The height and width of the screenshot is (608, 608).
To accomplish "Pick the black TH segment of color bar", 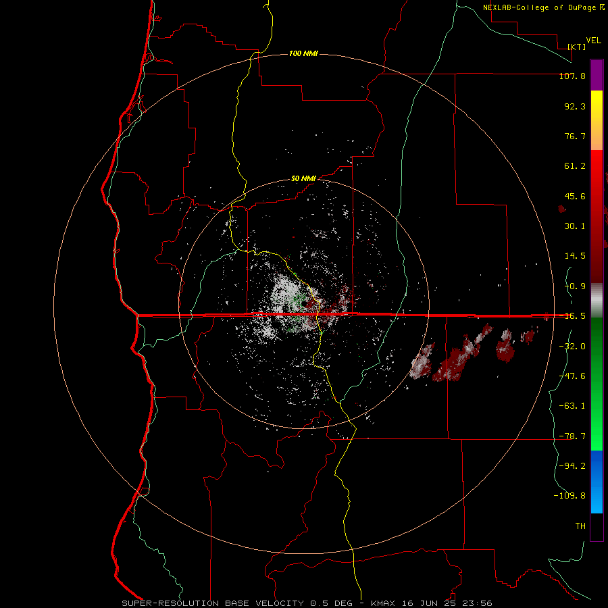I will click(597, 527).
